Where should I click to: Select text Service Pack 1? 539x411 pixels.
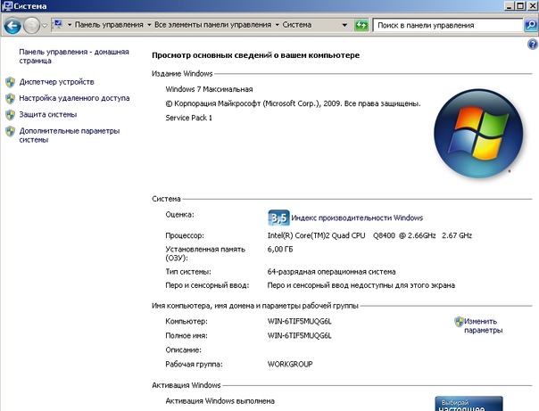(188, 118)
